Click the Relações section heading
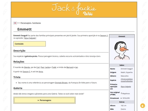 (x=19, y=62)
